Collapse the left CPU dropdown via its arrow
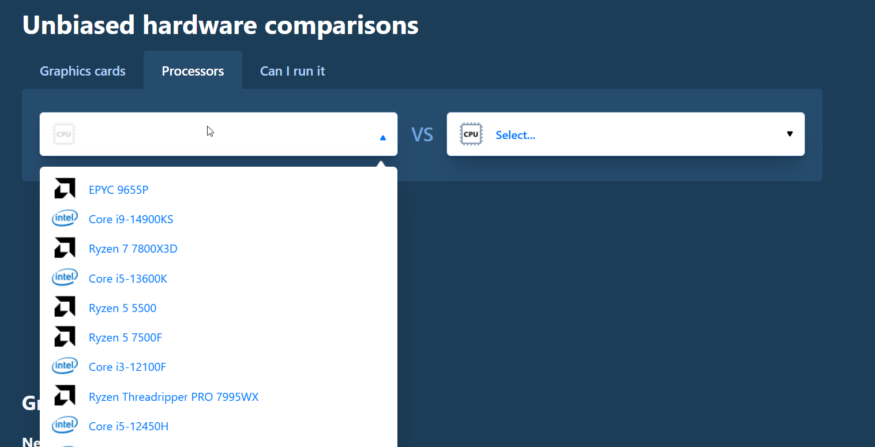 pos(382,137)
